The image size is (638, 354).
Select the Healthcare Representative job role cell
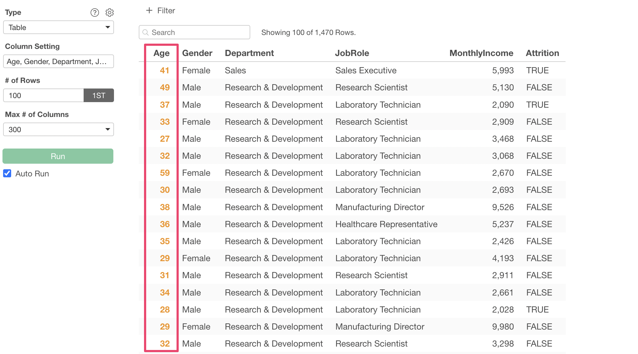click(386, 224)
